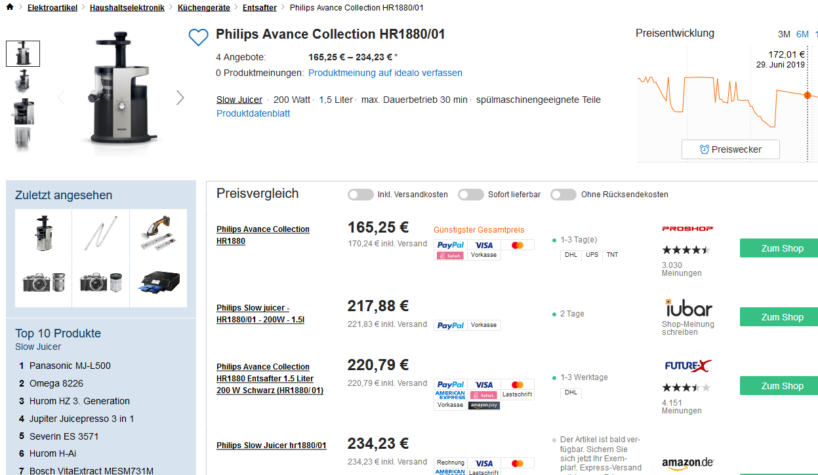
Task: Go to Entsafter breadcrumb category
Action: coord(259,8)
